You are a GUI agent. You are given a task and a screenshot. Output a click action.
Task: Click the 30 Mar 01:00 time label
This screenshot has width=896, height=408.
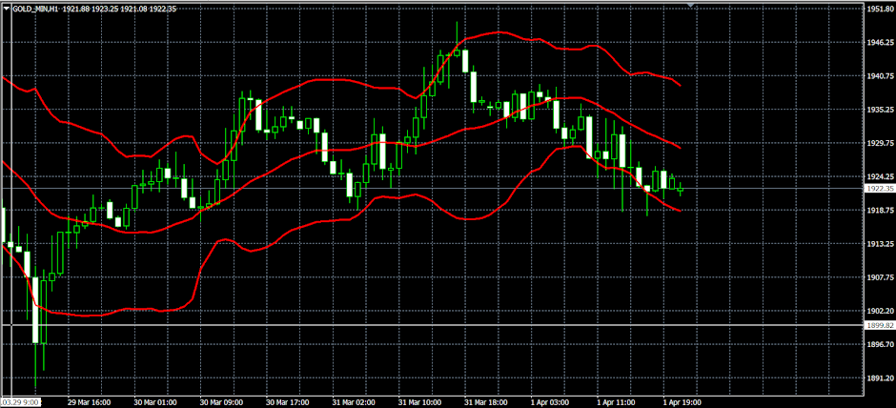pos(154,402)
